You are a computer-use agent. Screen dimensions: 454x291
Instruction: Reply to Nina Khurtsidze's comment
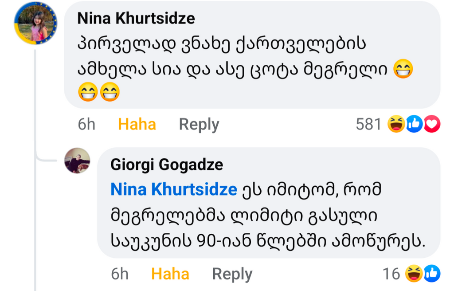(199, 124)
